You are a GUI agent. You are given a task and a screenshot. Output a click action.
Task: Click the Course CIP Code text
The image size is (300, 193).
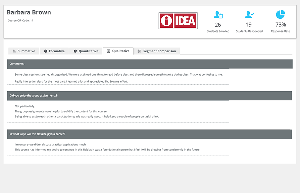20,21
